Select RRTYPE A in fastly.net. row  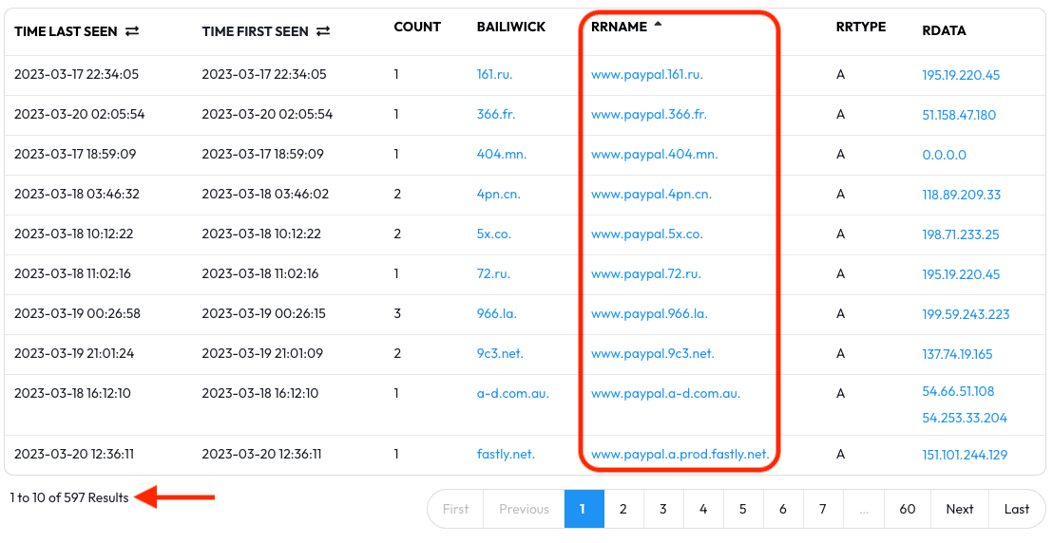(x=840, y=455)
